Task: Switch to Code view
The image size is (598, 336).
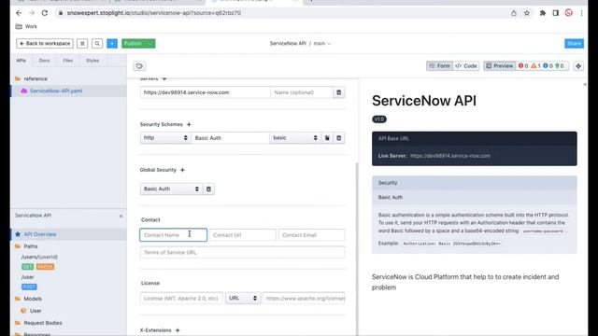Action: (466, 66)
